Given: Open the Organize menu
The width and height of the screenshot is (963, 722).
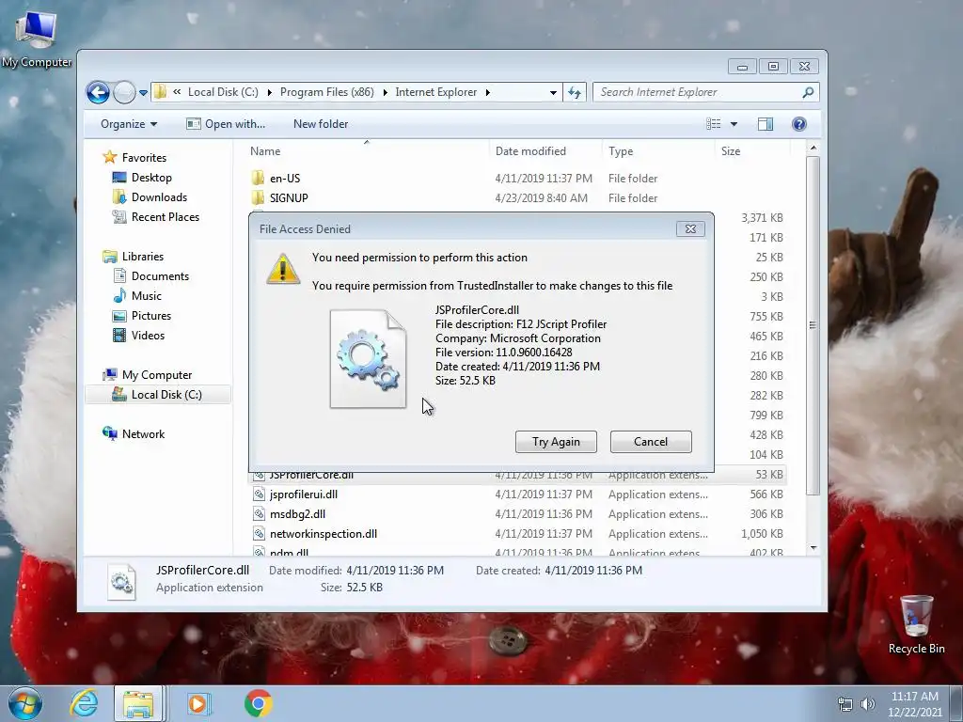Looking at the screenshot, I should click(x=128, y=124).
